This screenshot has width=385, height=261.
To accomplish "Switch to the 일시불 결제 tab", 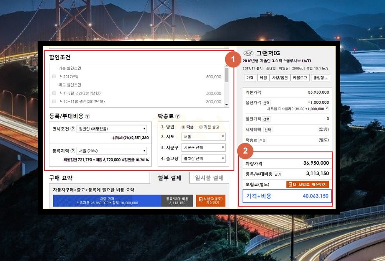I will [209, 178].
